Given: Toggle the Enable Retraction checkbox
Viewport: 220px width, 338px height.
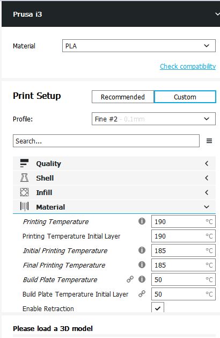Looking at the screenshot, I should [158, 308].
